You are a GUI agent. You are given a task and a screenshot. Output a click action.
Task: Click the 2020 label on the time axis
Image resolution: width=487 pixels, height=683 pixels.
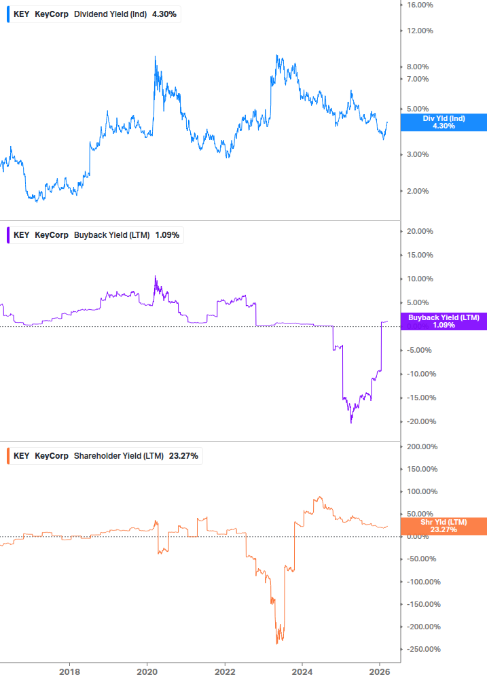tap(147, 671)
